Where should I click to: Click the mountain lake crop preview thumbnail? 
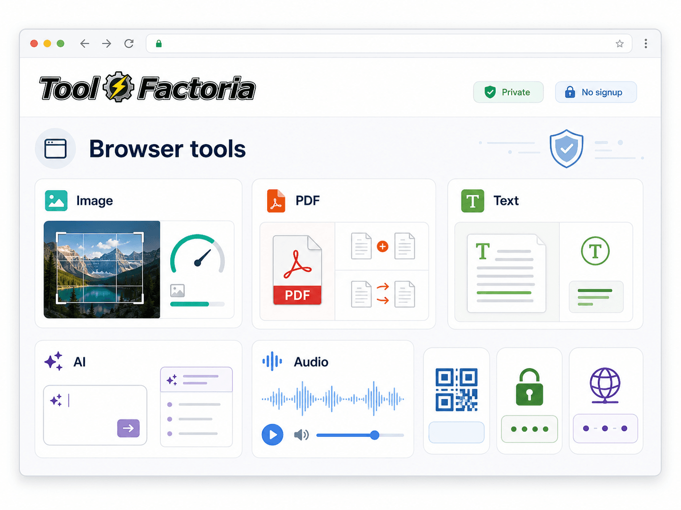click(102, 270)
